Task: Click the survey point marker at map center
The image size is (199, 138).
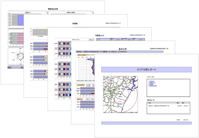Action: click(121, 95)
